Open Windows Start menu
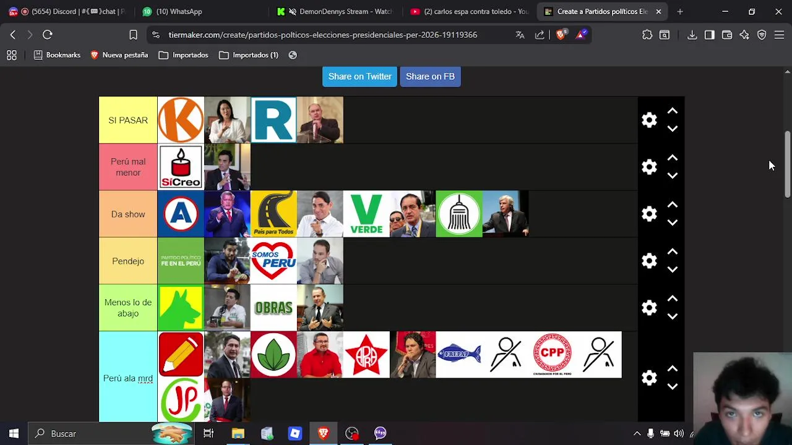792x445 pixels. [14, 433]
